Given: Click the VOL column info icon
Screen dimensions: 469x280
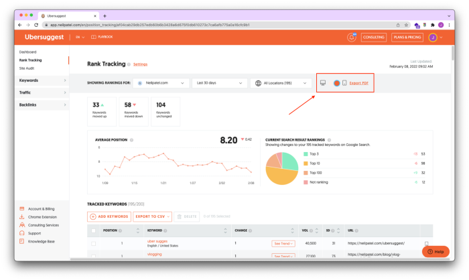Looking at the screenshot, I should (311, 230).
